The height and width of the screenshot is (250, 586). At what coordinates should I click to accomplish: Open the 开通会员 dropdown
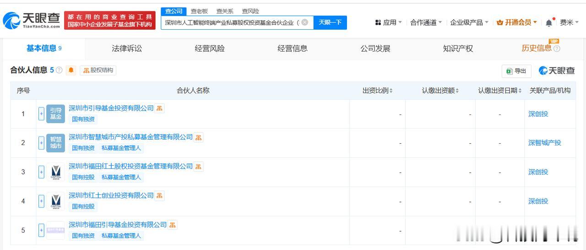coord(517,22)
